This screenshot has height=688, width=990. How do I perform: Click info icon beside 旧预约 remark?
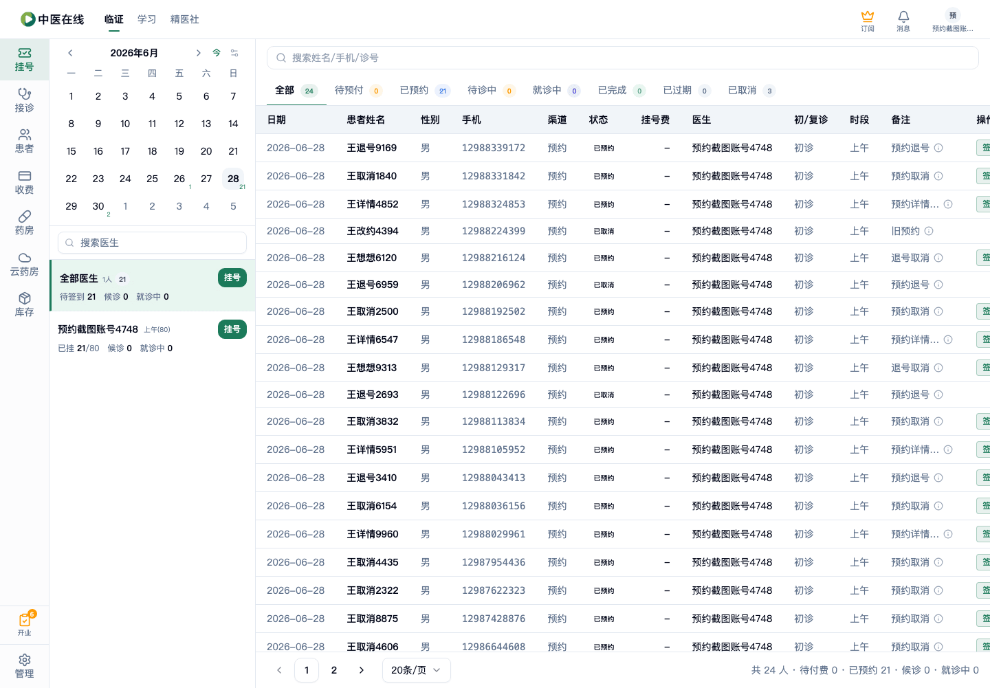(x=929, y=231)
